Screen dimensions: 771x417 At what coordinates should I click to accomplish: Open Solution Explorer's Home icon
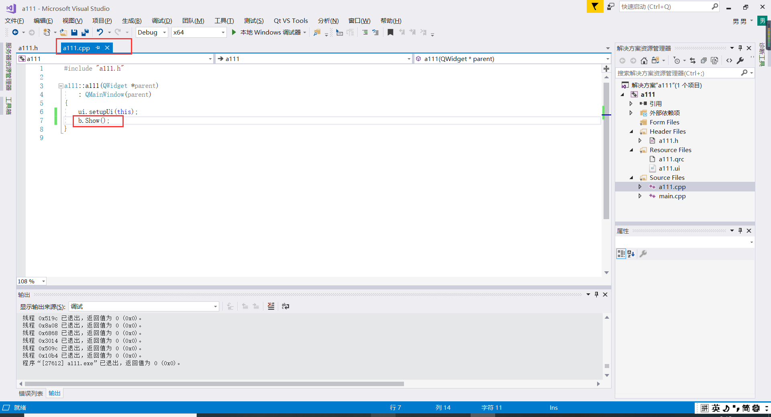pos(645,61)
